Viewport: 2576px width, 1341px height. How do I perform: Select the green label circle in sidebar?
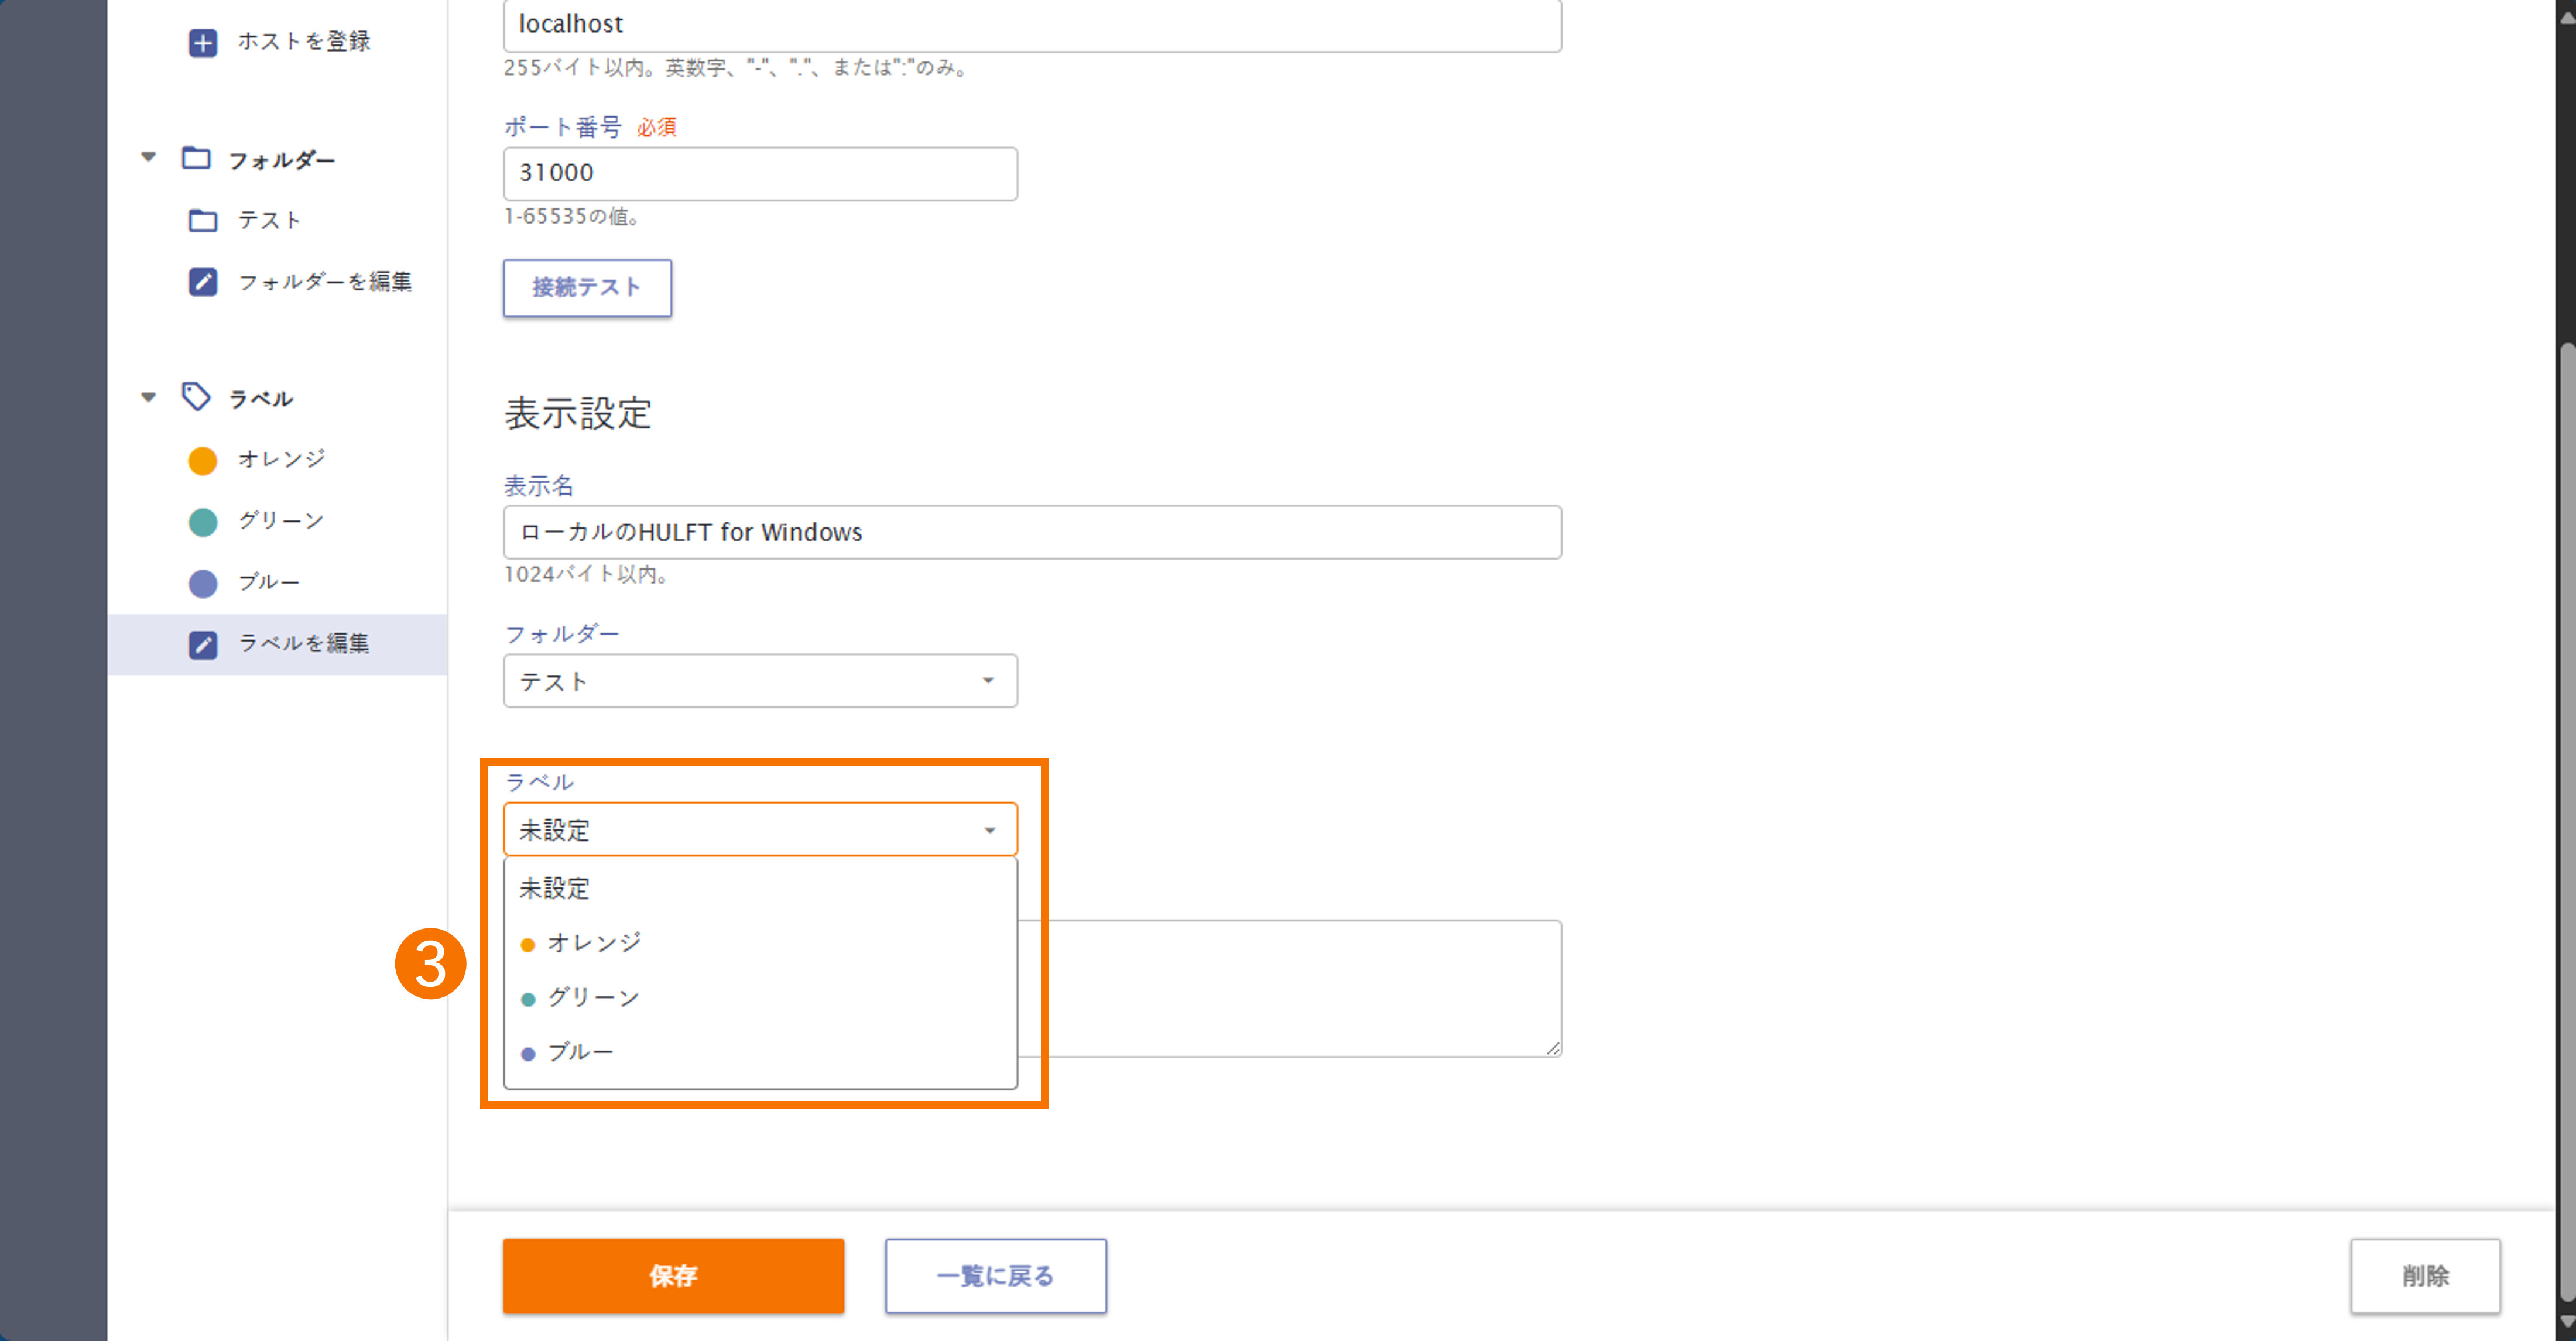(203, 522)
